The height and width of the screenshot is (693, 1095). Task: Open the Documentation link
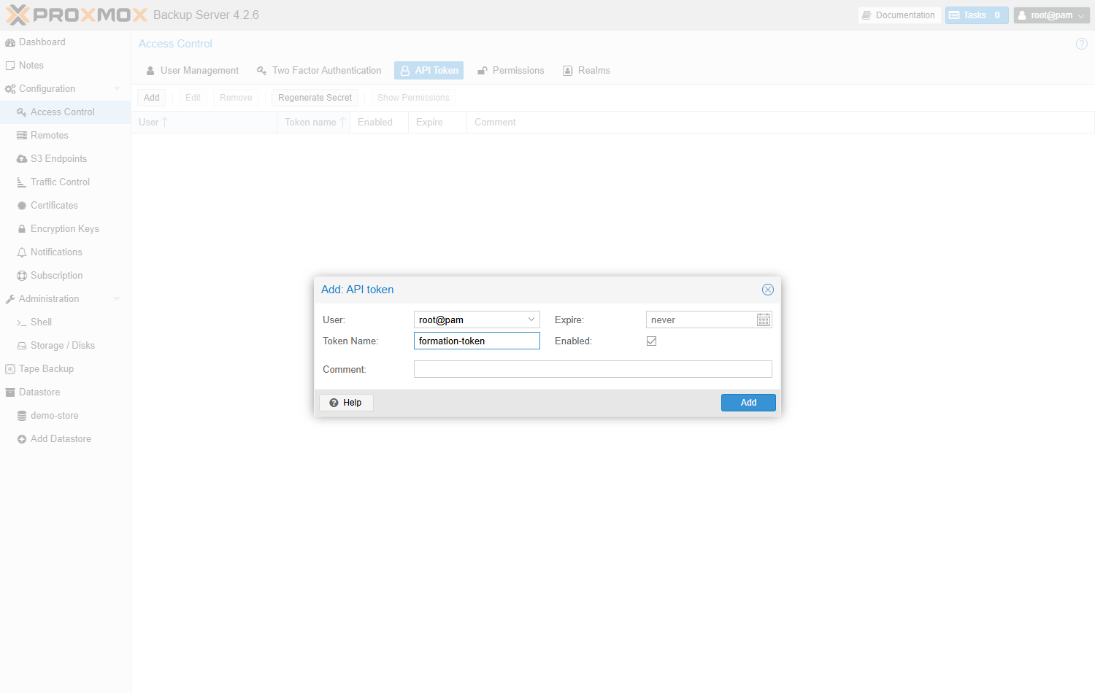[899, 15]
